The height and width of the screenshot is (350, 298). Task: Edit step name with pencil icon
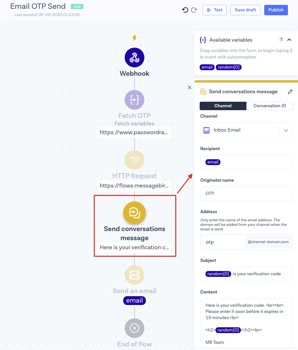pos(290,92)
